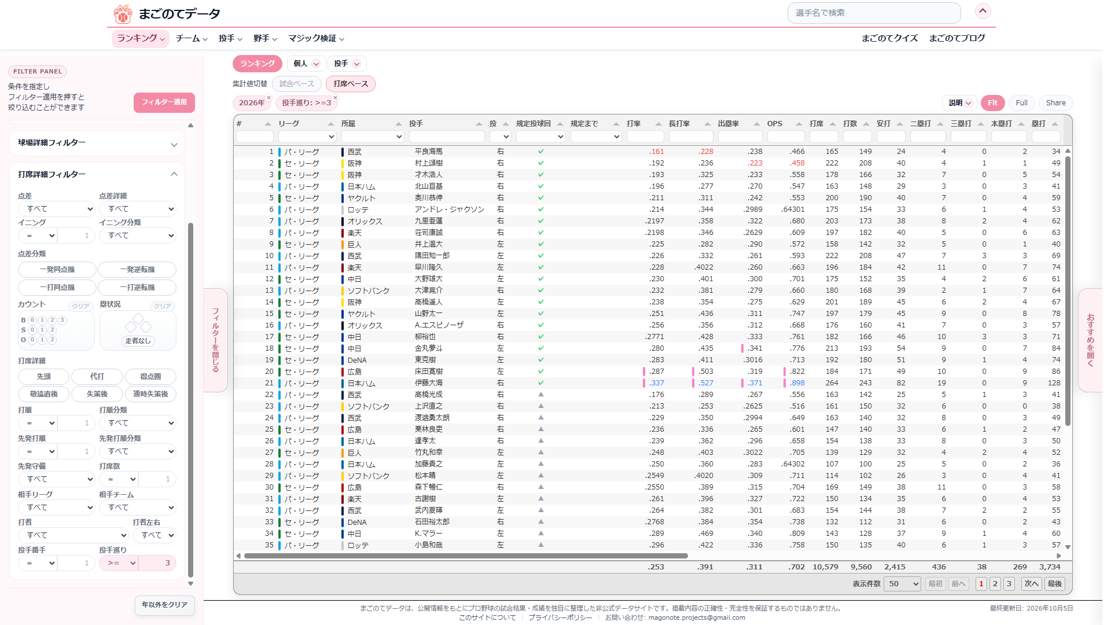
Task: Switch to 試合ベース aggregation
Action: [x=297, y=84]
